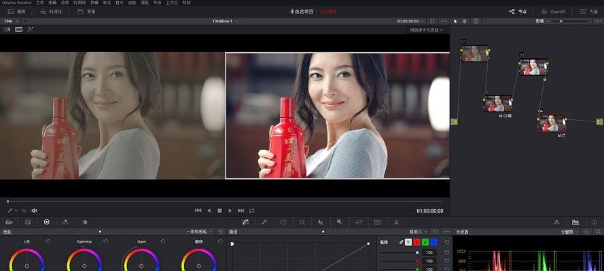Toggle the OpenFX panel
This screenshot has width=604, height=271.
coord(553,12)
